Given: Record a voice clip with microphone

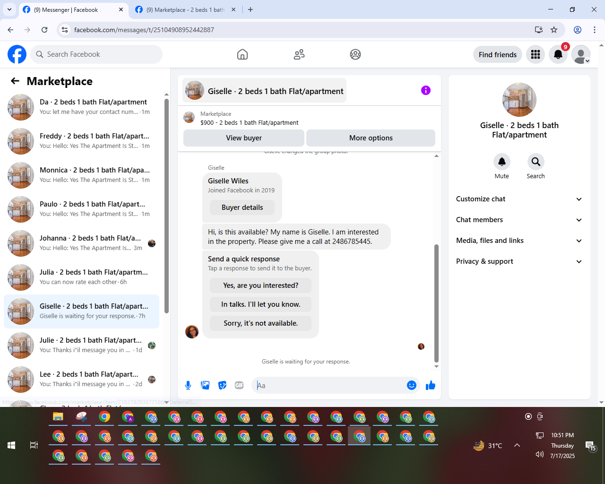Looking at the screenshot, I should [x=188, y=385].
